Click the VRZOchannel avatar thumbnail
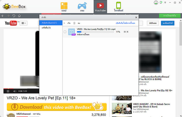Screen dimensions: 182x117 click(11, 115)
